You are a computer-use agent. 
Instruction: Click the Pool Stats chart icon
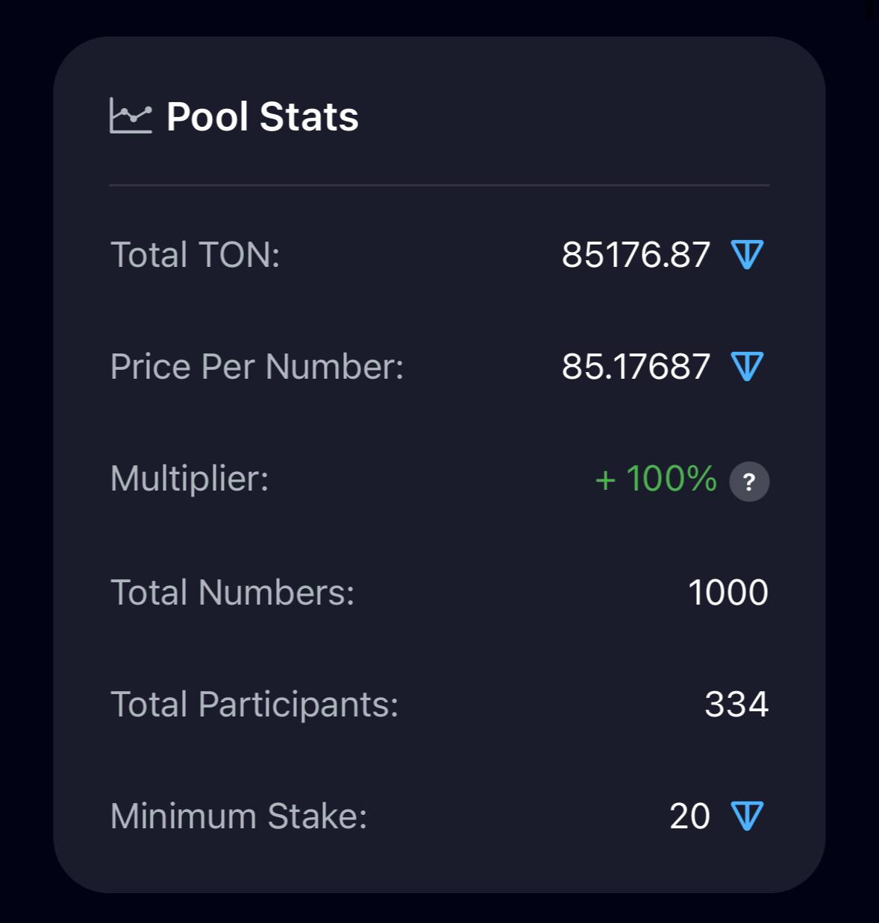(x=131, y=116)
